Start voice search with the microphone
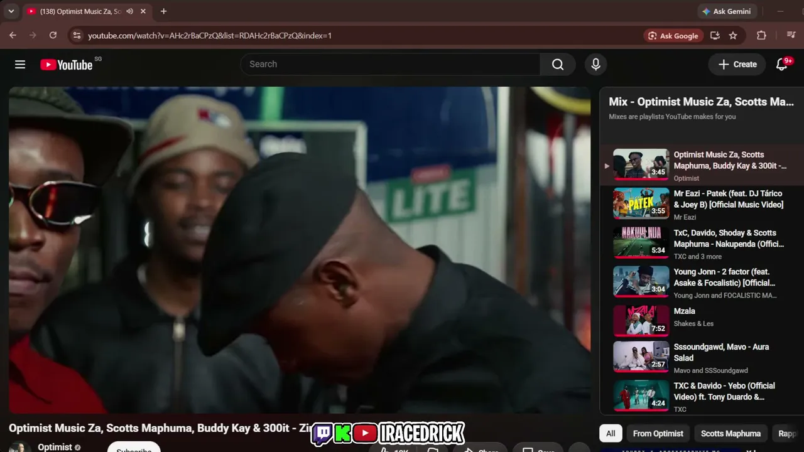This screenshot has width=804, height=452. tap(595, 64)
